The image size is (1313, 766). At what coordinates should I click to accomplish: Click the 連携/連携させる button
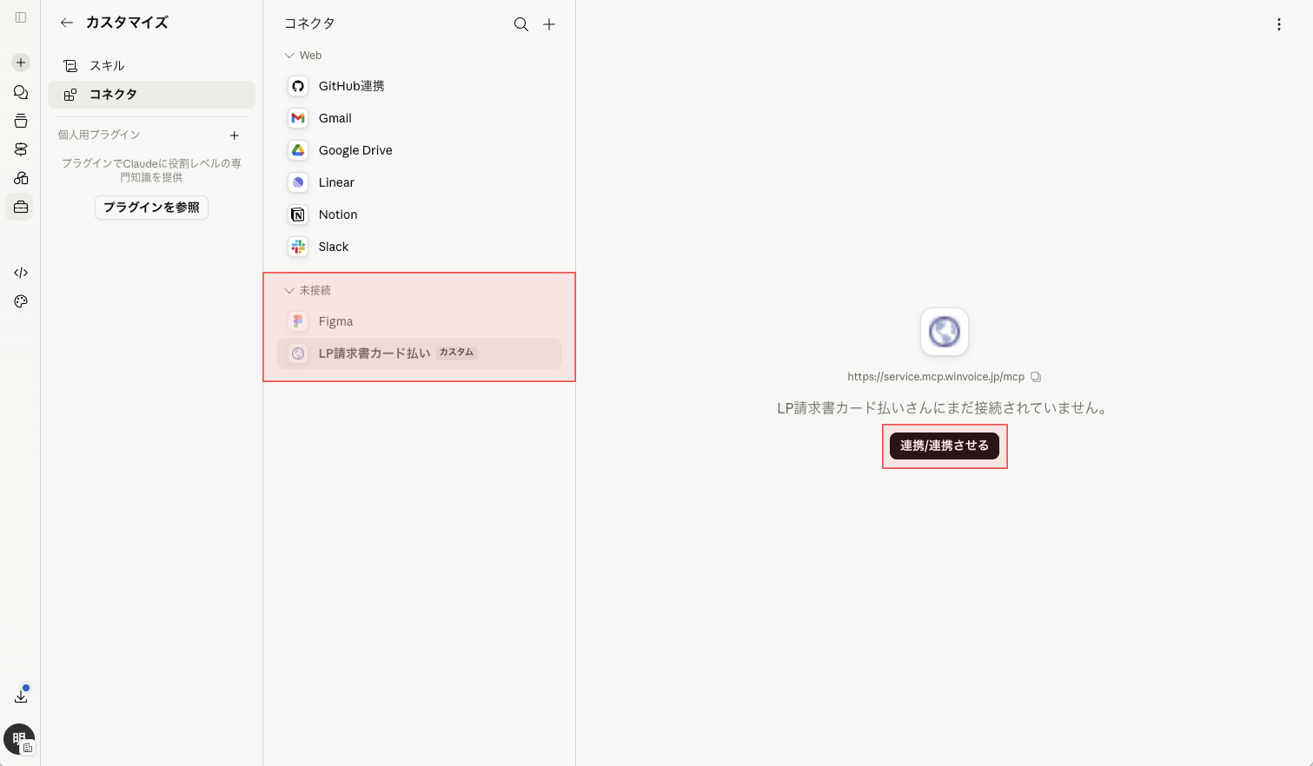point(945,446)
